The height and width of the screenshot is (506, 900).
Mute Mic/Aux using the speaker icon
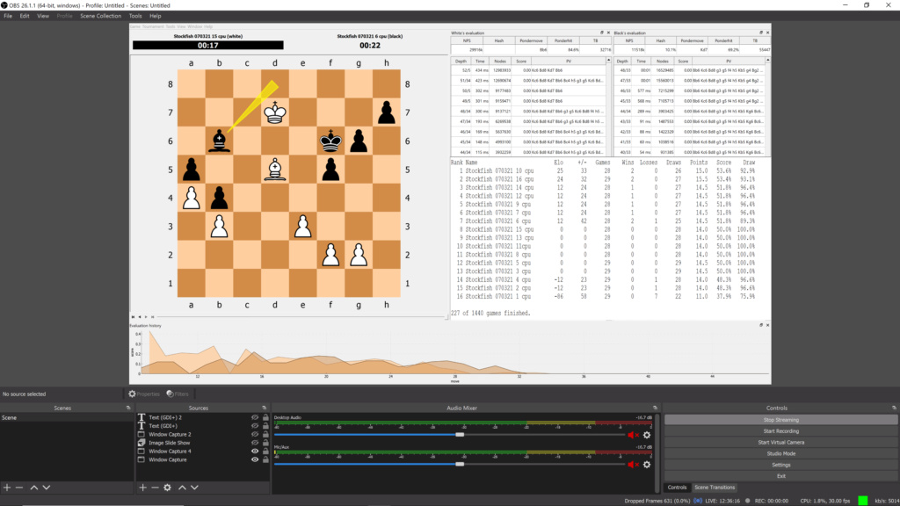coord(633,464)
